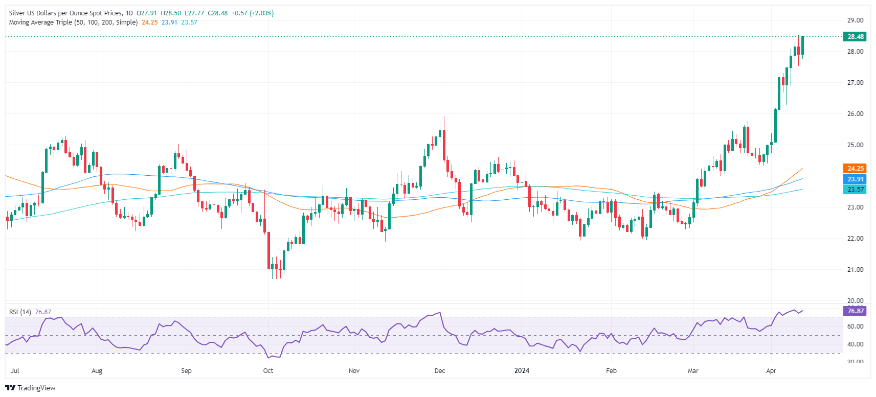Click the Oct label on time axis
The width and height of the screenshot is (876, 397).
pyautogui.click(x=268, y=371)
